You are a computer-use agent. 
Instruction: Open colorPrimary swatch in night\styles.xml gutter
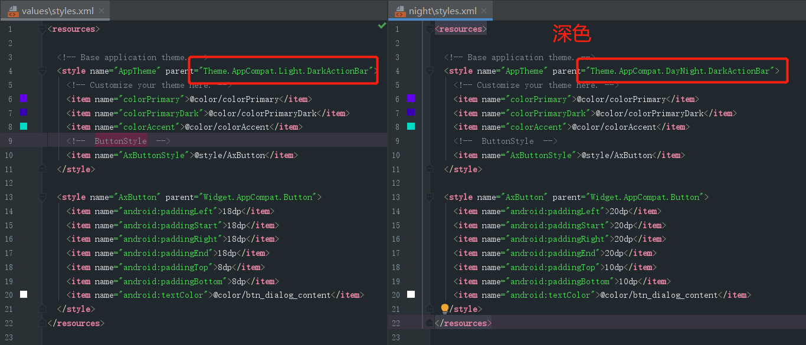coord(411,98)
